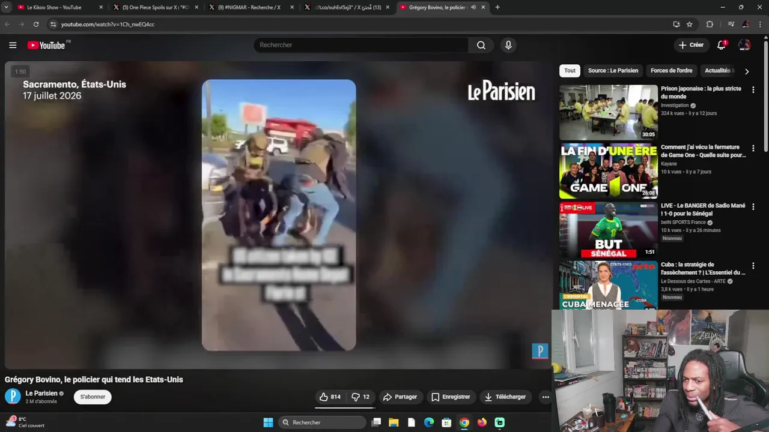
Task: Open options for Cuba ARTE video
Action: [753, 265]
